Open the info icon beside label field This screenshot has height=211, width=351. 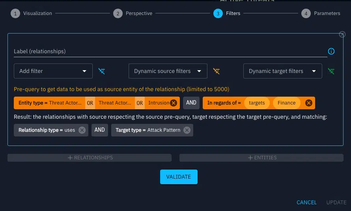pos(331,51)
